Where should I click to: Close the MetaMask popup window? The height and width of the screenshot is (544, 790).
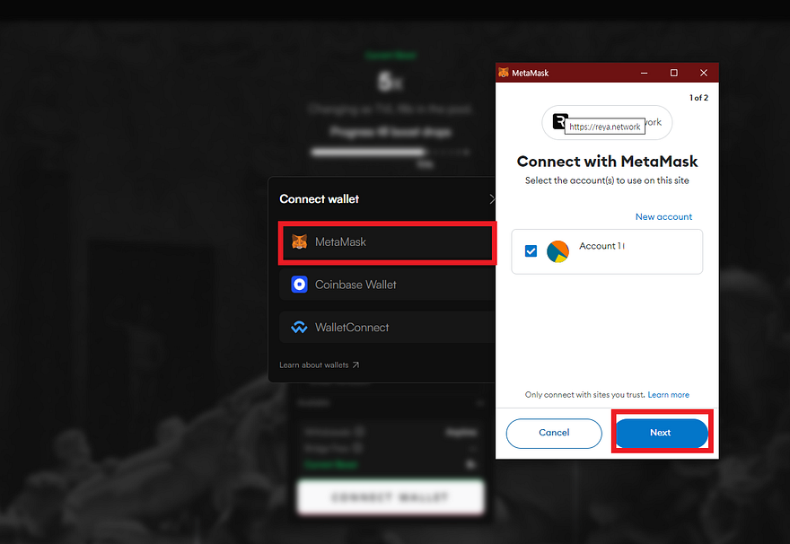(704, 73)
